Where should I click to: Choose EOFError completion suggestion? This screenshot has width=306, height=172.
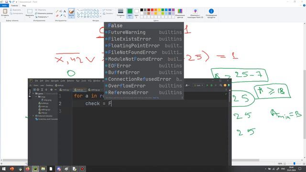pyautogui.click(x=144, y=66)
